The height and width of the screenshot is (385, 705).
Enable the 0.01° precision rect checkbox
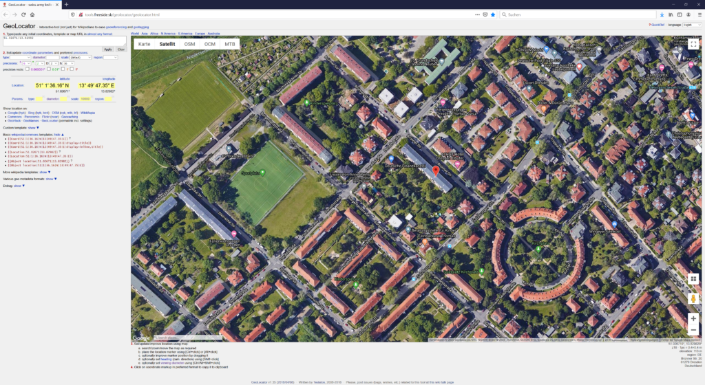point(48,69)
